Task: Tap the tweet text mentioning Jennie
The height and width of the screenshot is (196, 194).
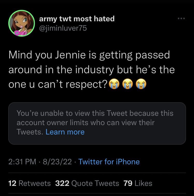Action: 91,70
